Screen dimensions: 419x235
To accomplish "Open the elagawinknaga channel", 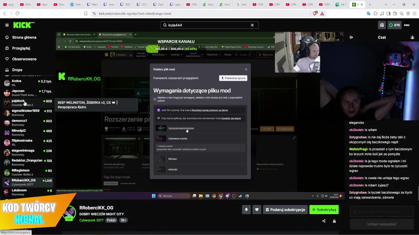I will point(27,153).
